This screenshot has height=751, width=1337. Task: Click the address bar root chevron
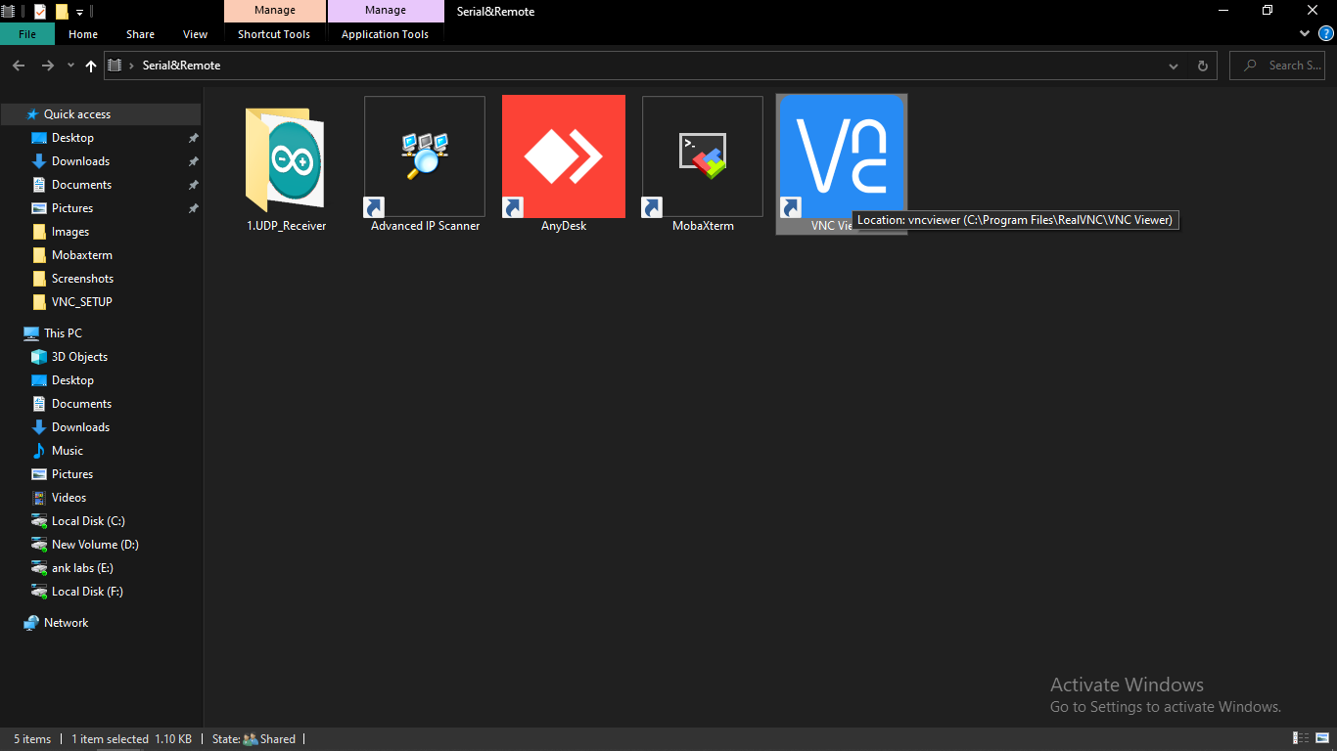click(132, 66)
